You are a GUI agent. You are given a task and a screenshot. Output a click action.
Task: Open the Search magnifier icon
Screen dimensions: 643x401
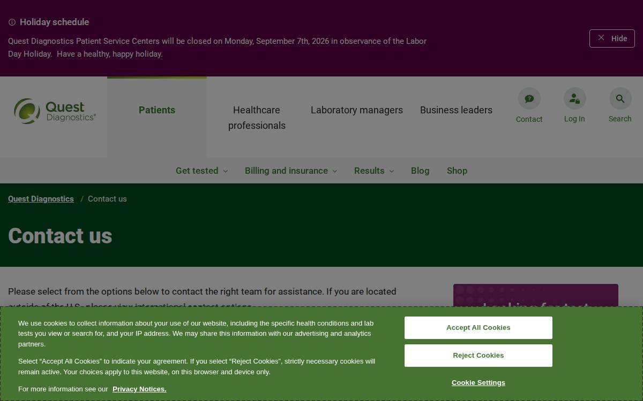point(620,98)
